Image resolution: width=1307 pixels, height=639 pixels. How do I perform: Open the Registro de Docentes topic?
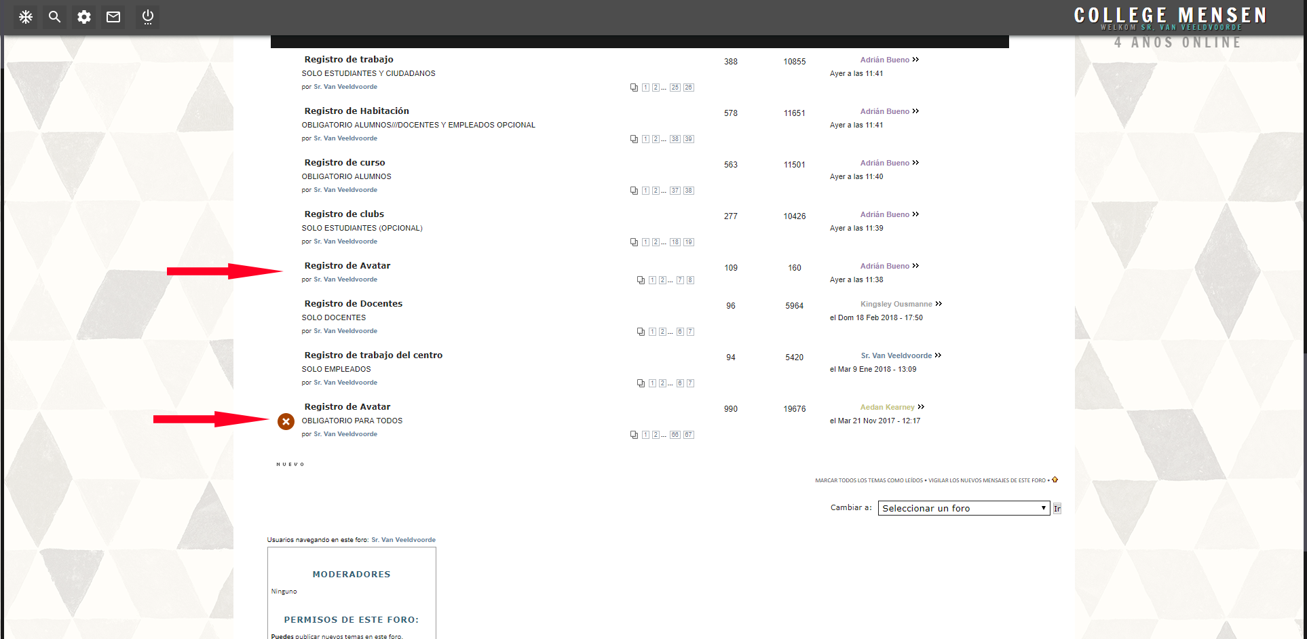point(354,304)
